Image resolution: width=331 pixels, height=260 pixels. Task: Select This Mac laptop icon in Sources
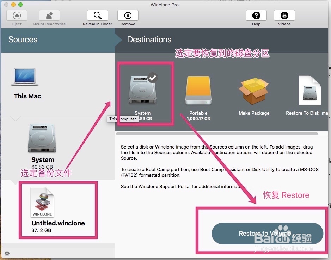25,77
